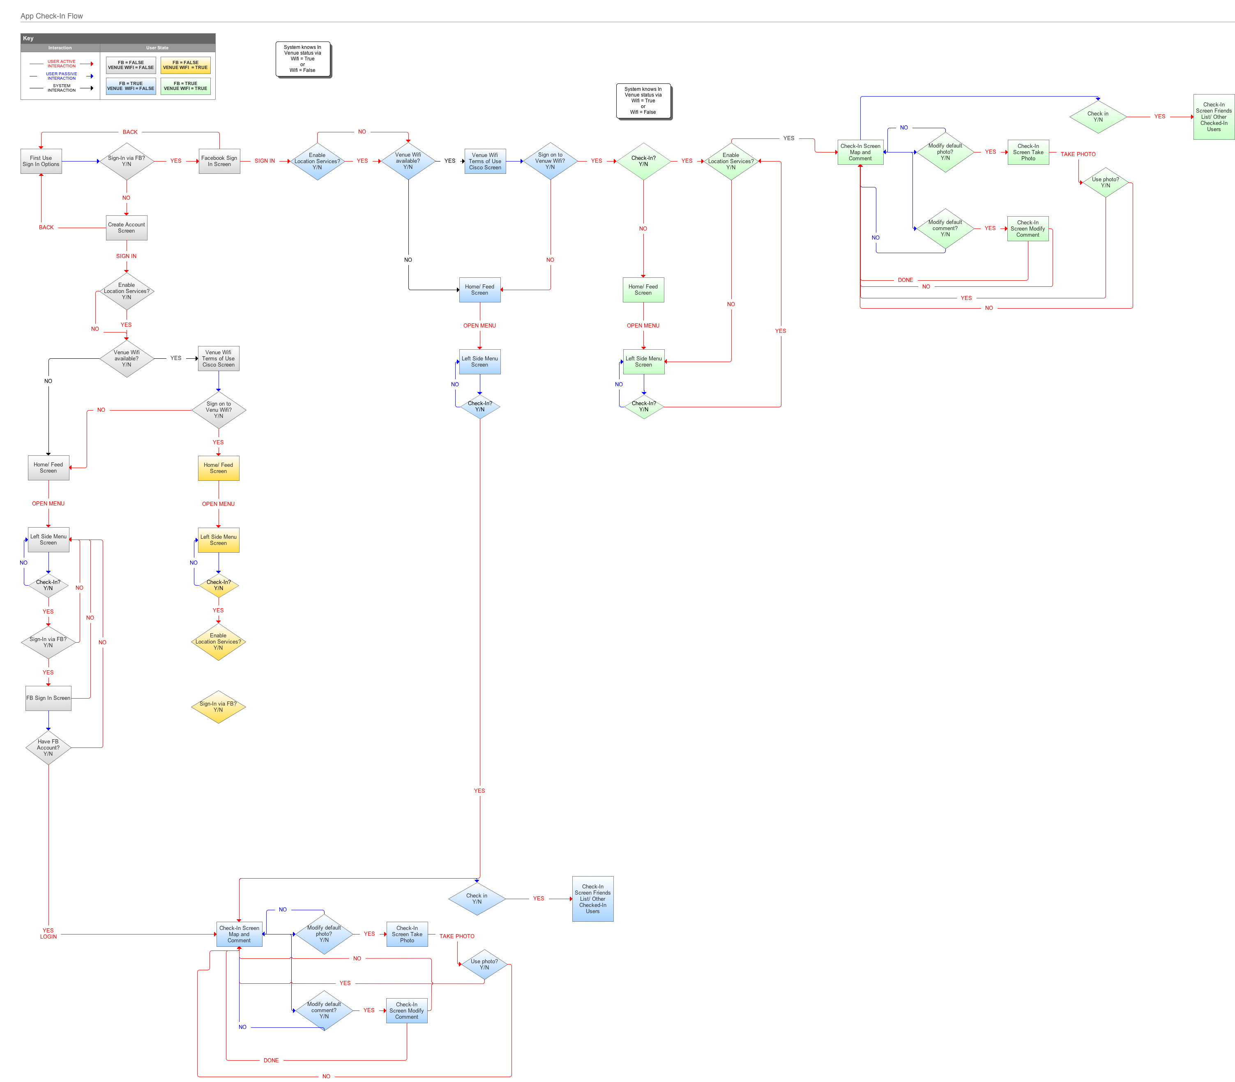Select the "Facebook Sign In Screen" box
The width and height of the screenshot is (1235, 1082).
point(219,161)
